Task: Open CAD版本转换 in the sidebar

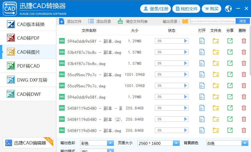Action: tap(28, 24)
